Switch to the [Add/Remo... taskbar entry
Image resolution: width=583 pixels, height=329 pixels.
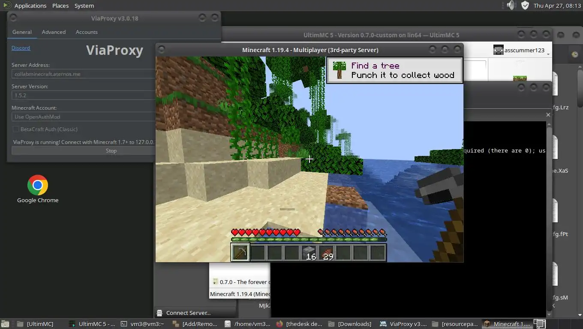pos(195,324)
